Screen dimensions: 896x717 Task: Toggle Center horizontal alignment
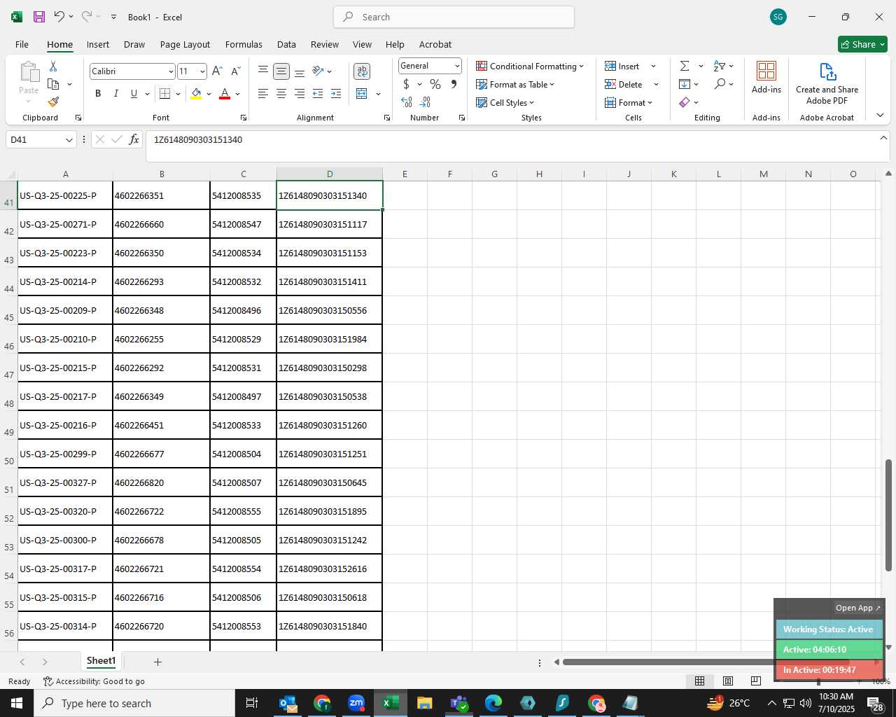tap(281, 94)
